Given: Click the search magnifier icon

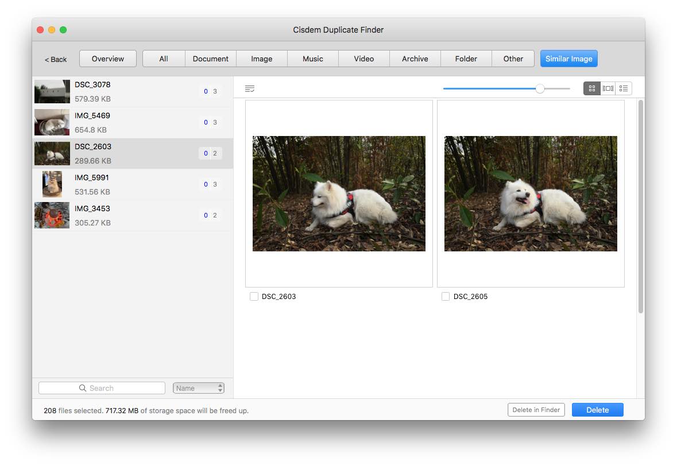Looking at the screenshot, I should [x=83, y=388].
